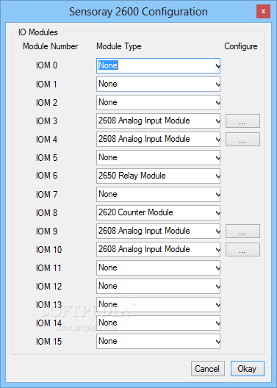Configure the IOM 9 analog input module
This screenshot has width=277, height=388.
point(242,231)
